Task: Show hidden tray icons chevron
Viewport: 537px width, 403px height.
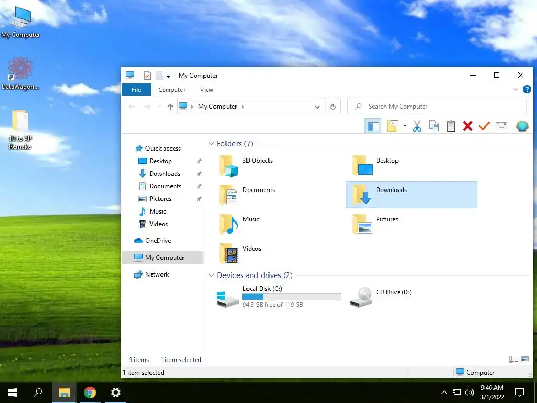Action: click(444, 393)
